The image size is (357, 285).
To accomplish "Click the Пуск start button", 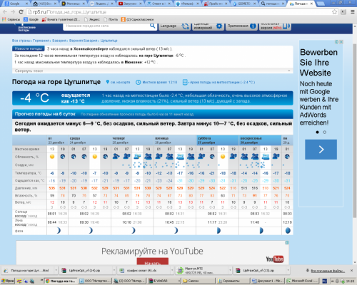I will [7, 281].
